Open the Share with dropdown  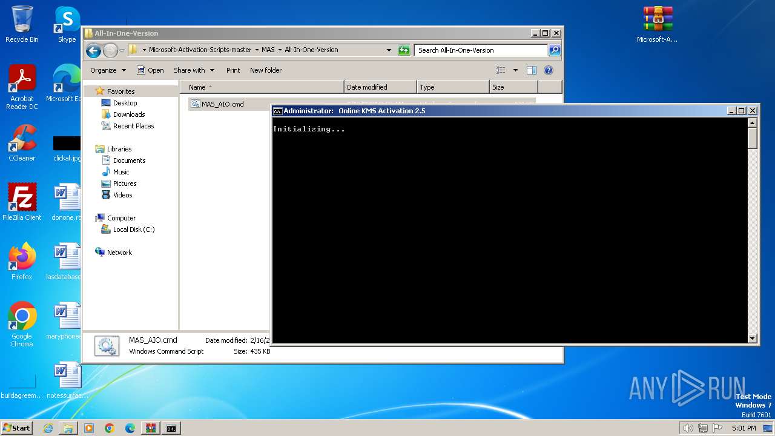coord(194,70)
